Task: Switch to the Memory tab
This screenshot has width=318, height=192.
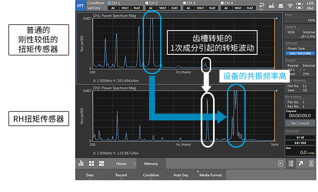Action: pyautogui.click(x=151, y=163)
